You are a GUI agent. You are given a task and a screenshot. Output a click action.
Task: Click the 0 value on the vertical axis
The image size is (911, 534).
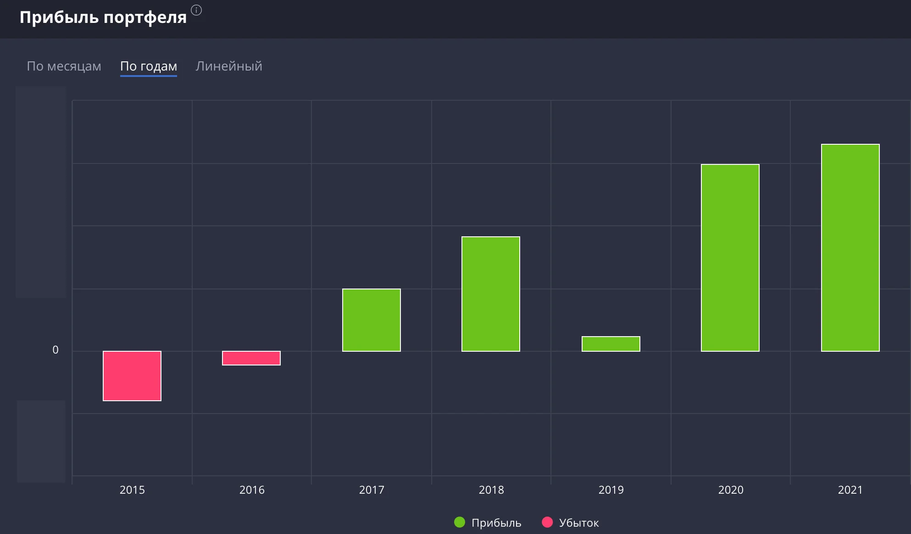(x=56, y=350)
